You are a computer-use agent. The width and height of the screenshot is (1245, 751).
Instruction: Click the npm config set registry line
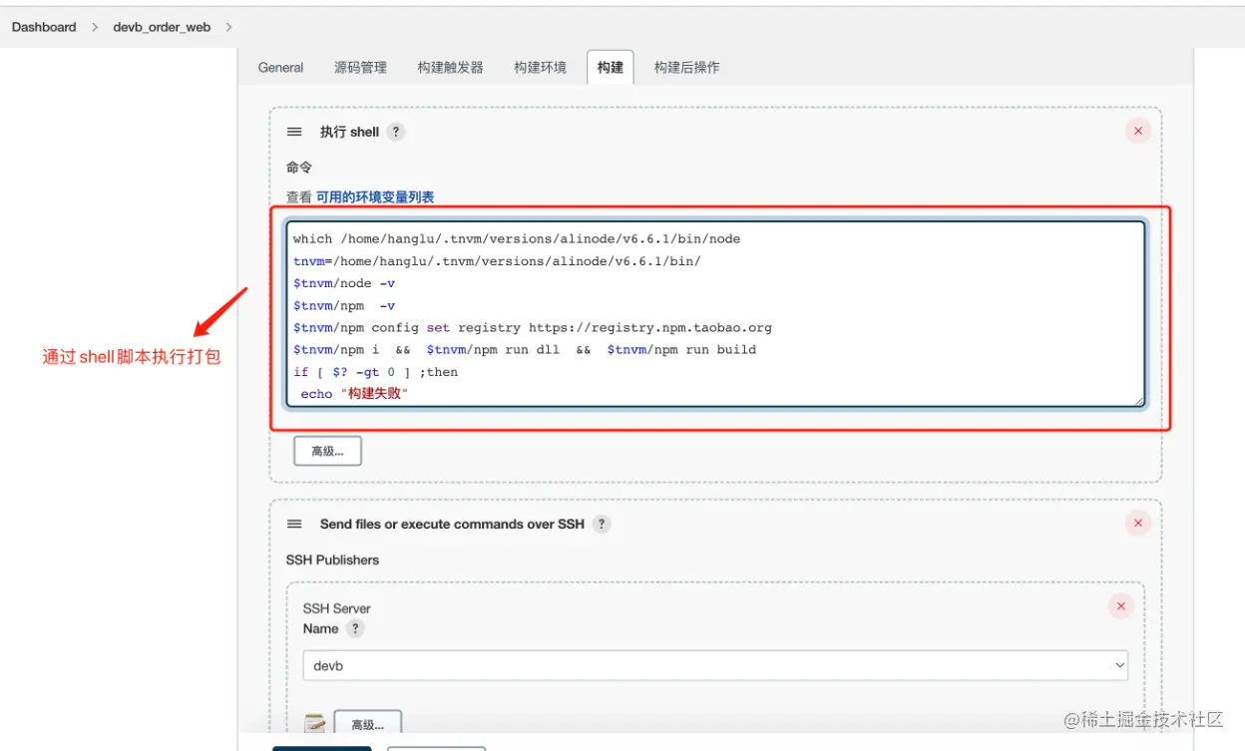(x=533, y=327)
